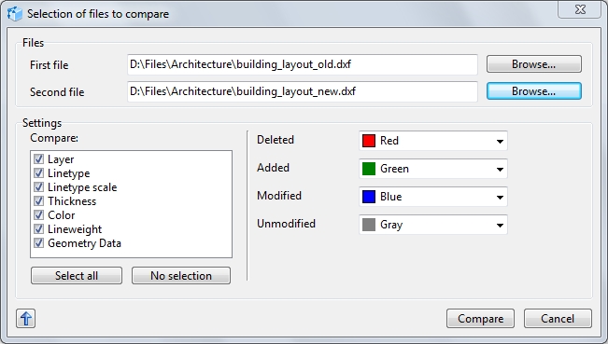Browse for the second file

coord(534,91)
